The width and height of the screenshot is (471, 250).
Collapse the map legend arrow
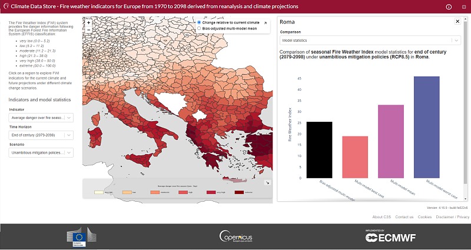tap(267, 182)
